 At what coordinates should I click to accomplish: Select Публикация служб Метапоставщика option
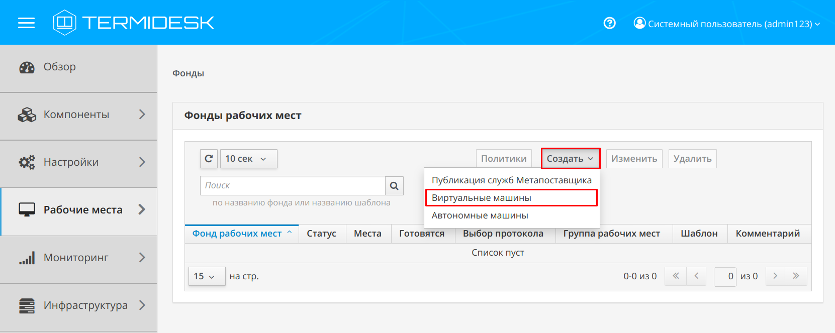click(x=511, y=180)
